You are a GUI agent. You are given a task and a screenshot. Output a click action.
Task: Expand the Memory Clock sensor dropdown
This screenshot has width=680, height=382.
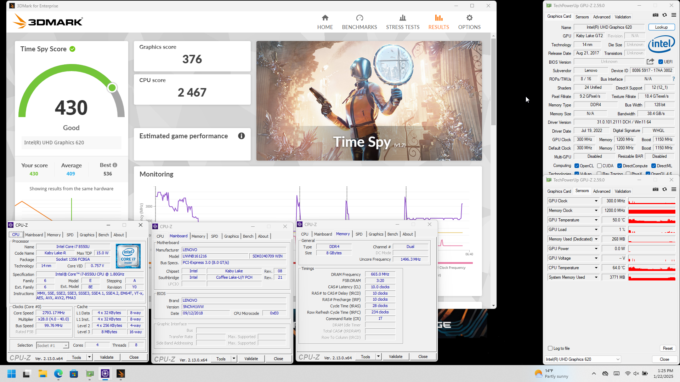coord(596,210)
